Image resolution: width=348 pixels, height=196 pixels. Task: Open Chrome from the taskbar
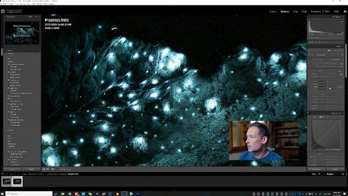coord(70,194)
